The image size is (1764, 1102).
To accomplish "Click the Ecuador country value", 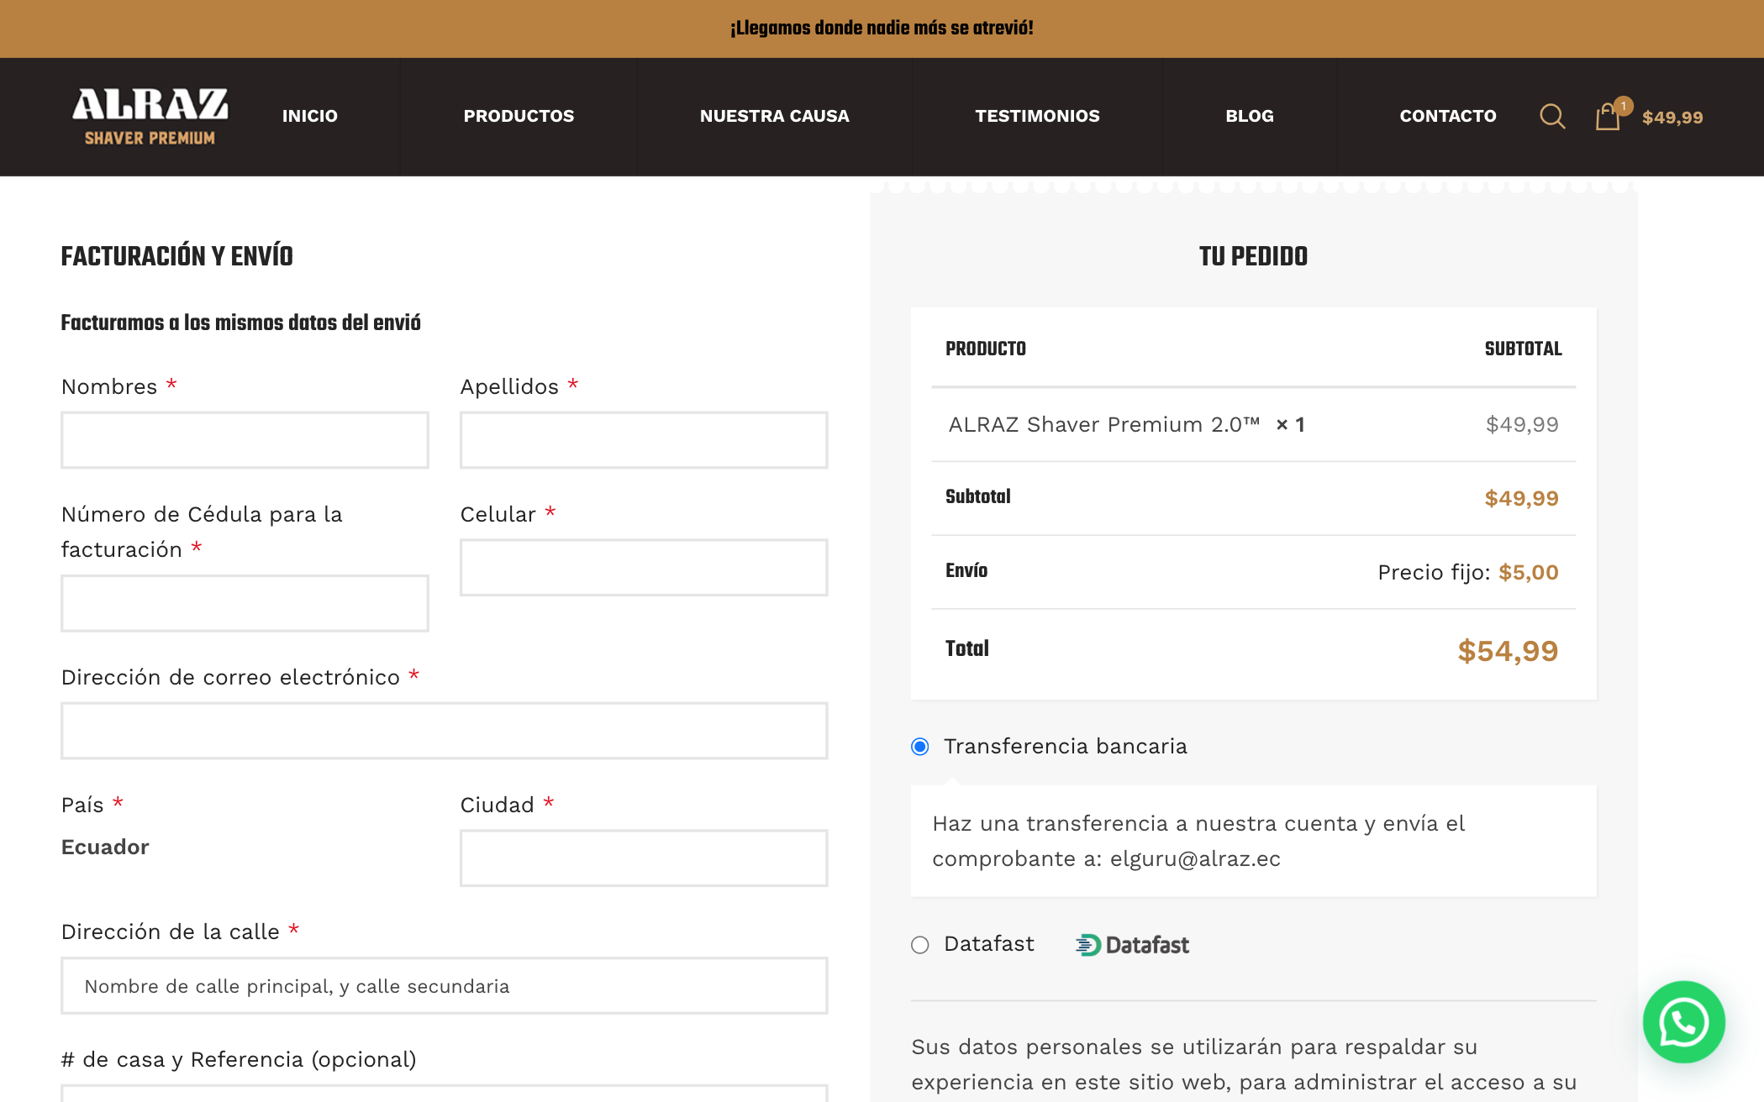I will tap(105, 847).
